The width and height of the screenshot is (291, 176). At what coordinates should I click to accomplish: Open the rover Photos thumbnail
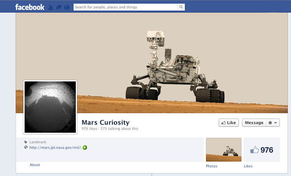click(x=224, y=150)
